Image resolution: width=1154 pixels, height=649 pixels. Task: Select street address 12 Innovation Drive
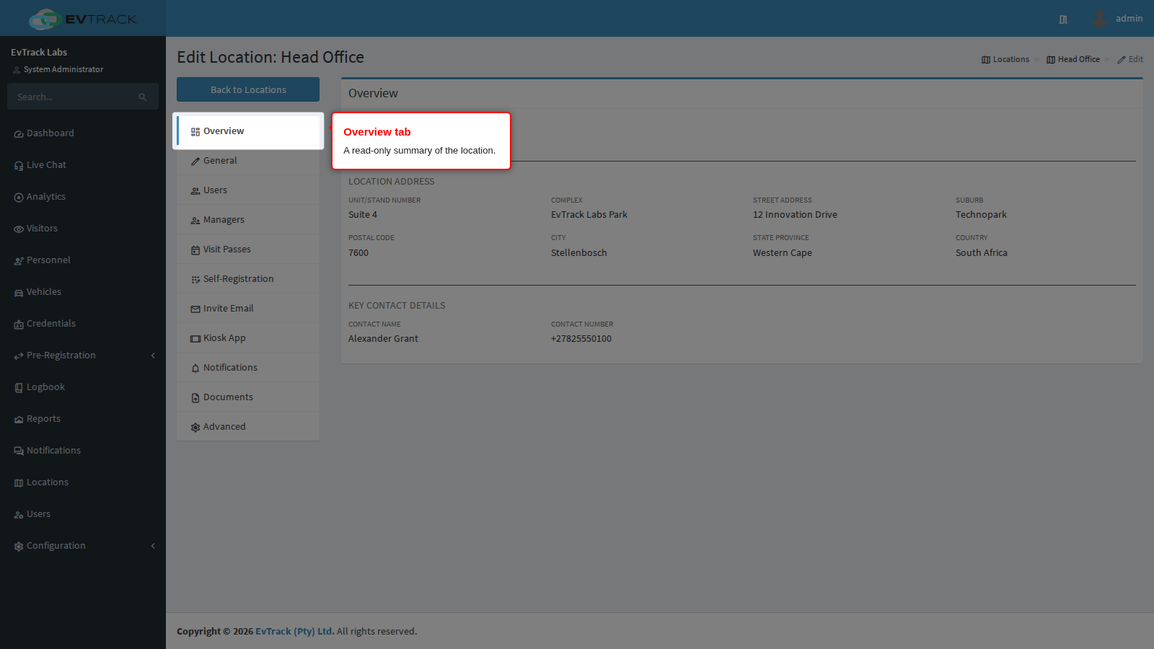[795, 215]
